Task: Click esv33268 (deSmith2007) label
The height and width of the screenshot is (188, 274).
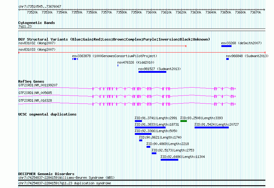Action: tap(241, 43)
